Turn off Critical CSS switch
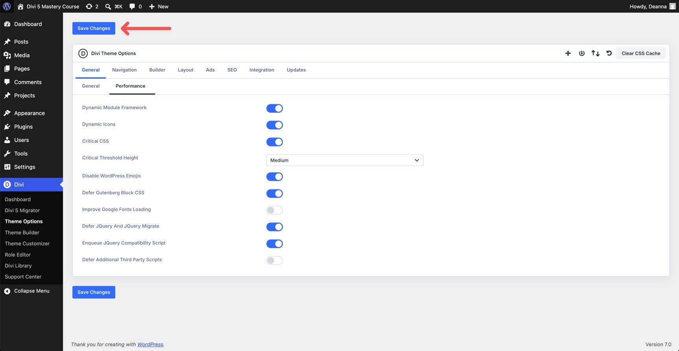 (274, 142)
